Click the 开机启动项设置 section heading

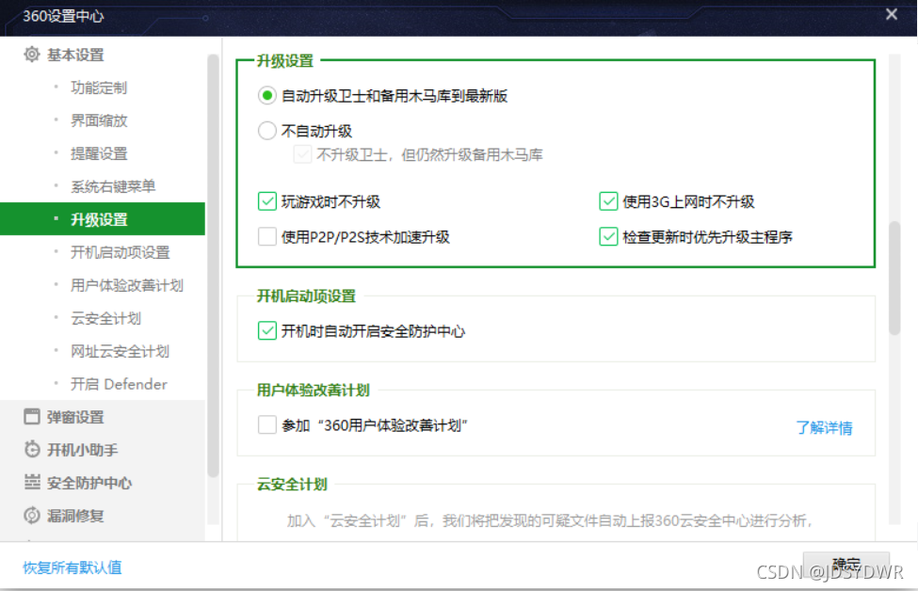pyautogui.click(x=306, y=296)
